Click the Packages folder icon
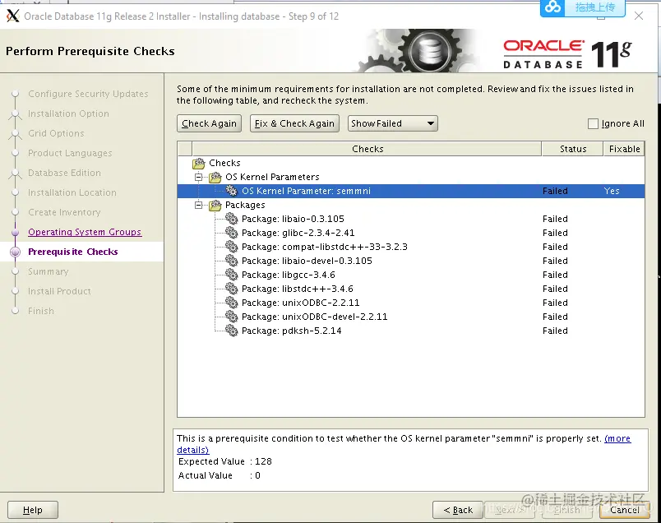Viewport: 661px width, 523px height. (215, 205)
